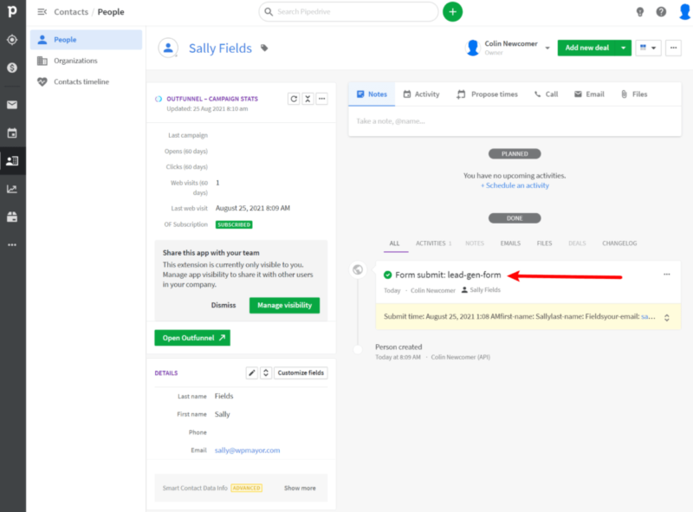Click the green quick add plus button
Screen dimensions: 693x512
pyautogui.click(x=452, y=12)
